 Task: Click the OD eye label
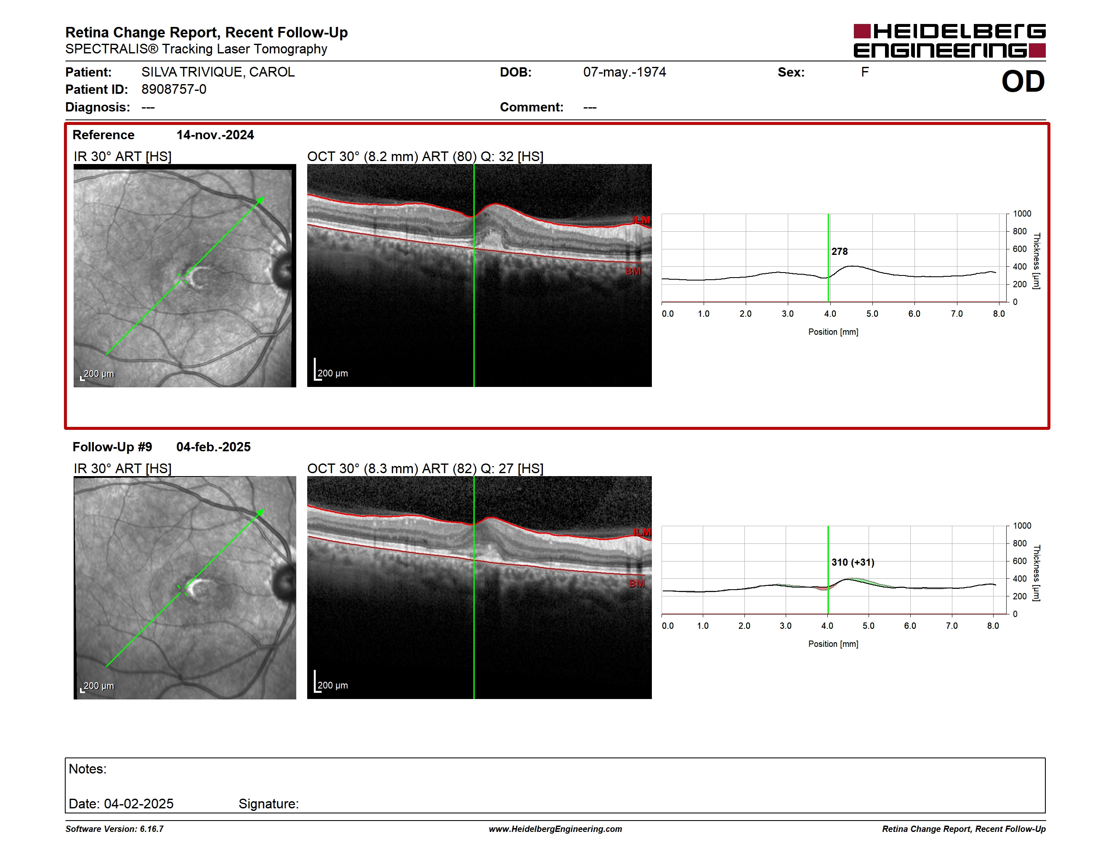pyautogui.click(x=1023, y=81)
